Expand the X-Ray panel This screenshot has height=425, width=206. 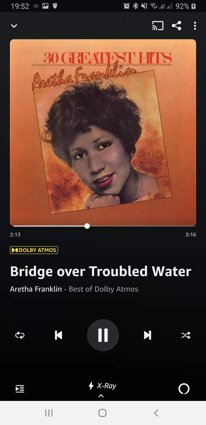pos(103,386)
